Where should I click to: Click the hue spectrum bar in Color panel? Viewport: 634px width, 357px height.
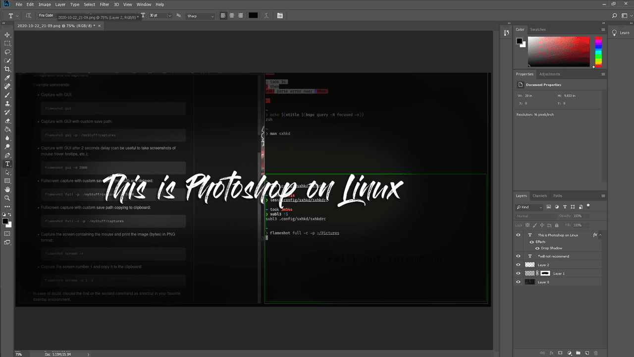pos(598,51)
